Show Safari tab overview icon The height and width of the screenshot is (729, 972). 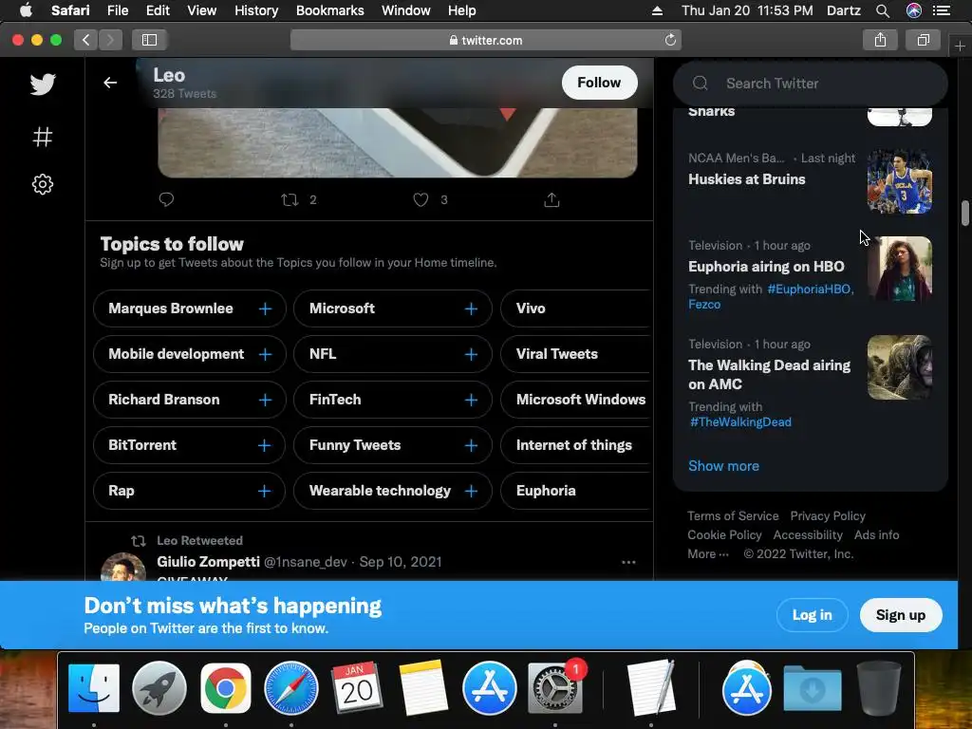(x=923, y=40)
